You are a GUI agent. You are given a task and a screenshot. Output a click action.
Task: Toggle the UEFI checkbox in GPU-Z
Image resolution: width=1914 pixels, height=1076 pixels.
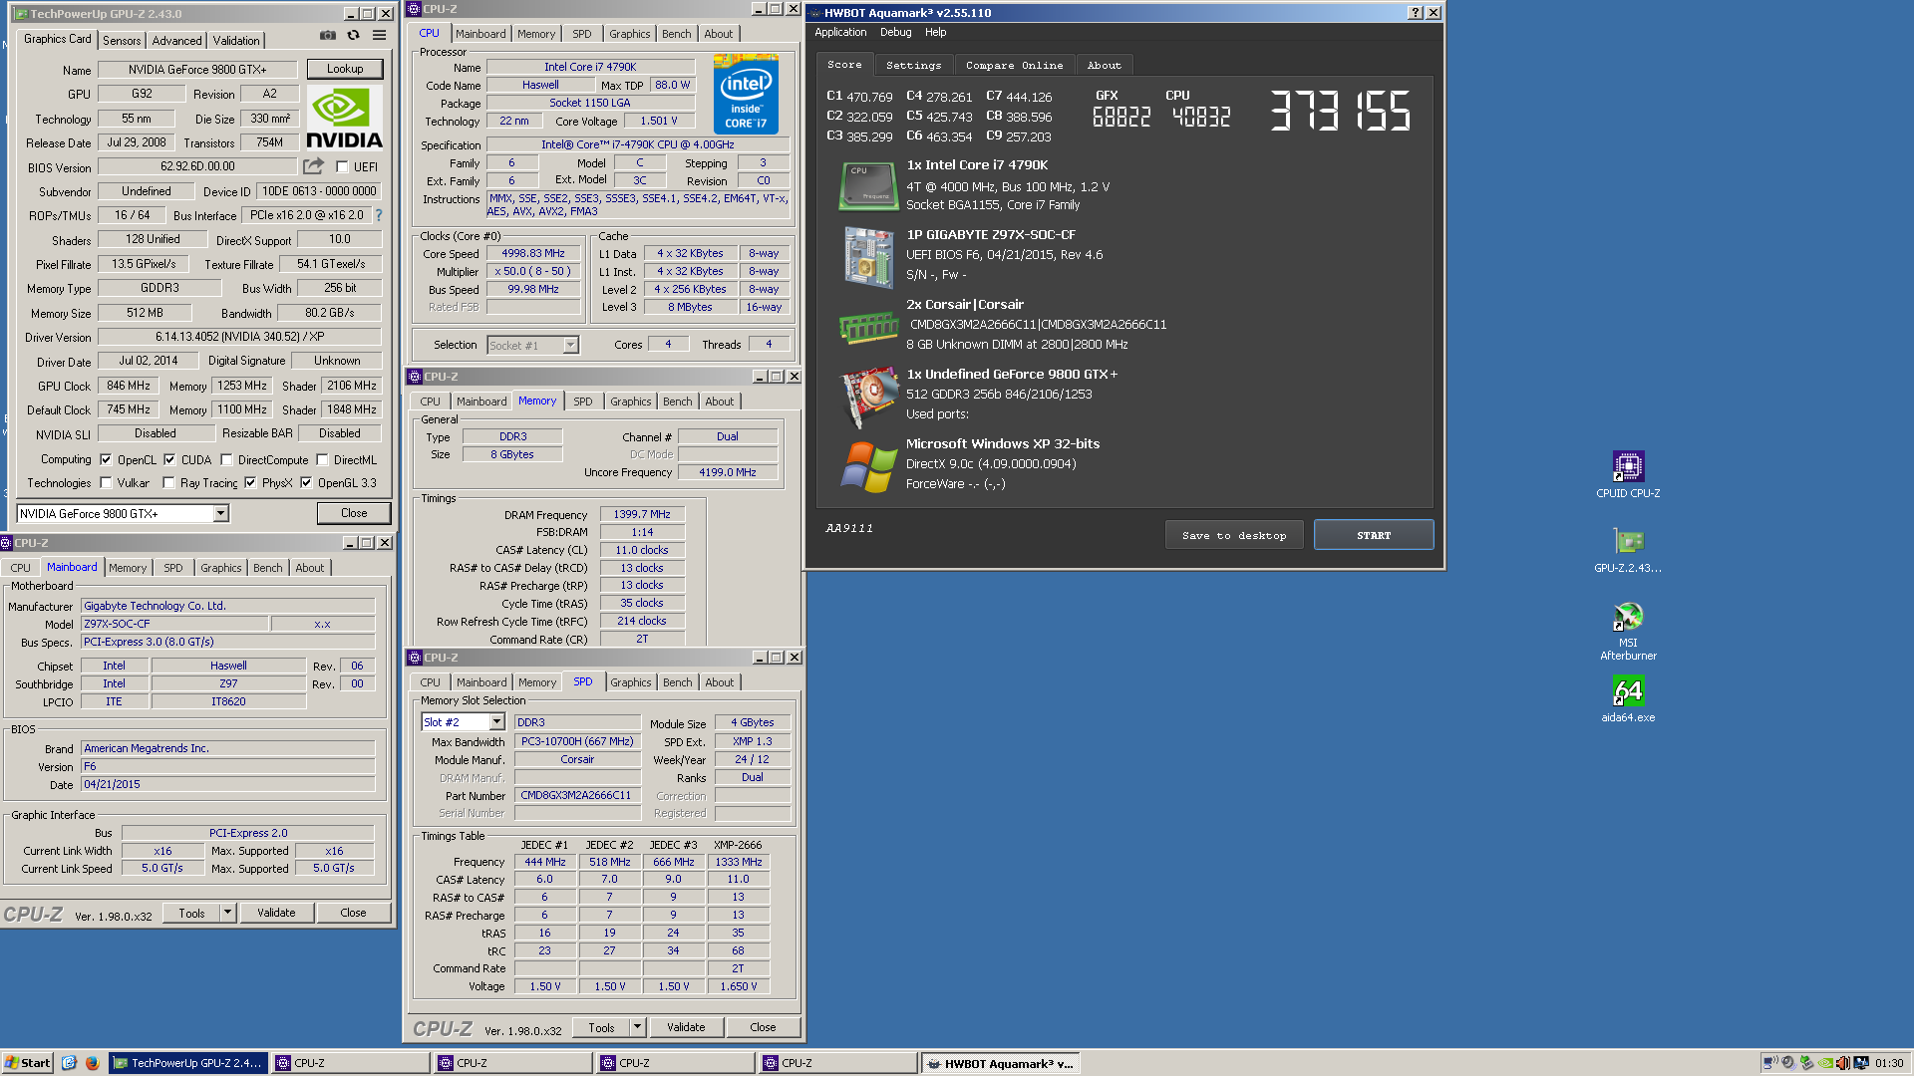(342, 166)
